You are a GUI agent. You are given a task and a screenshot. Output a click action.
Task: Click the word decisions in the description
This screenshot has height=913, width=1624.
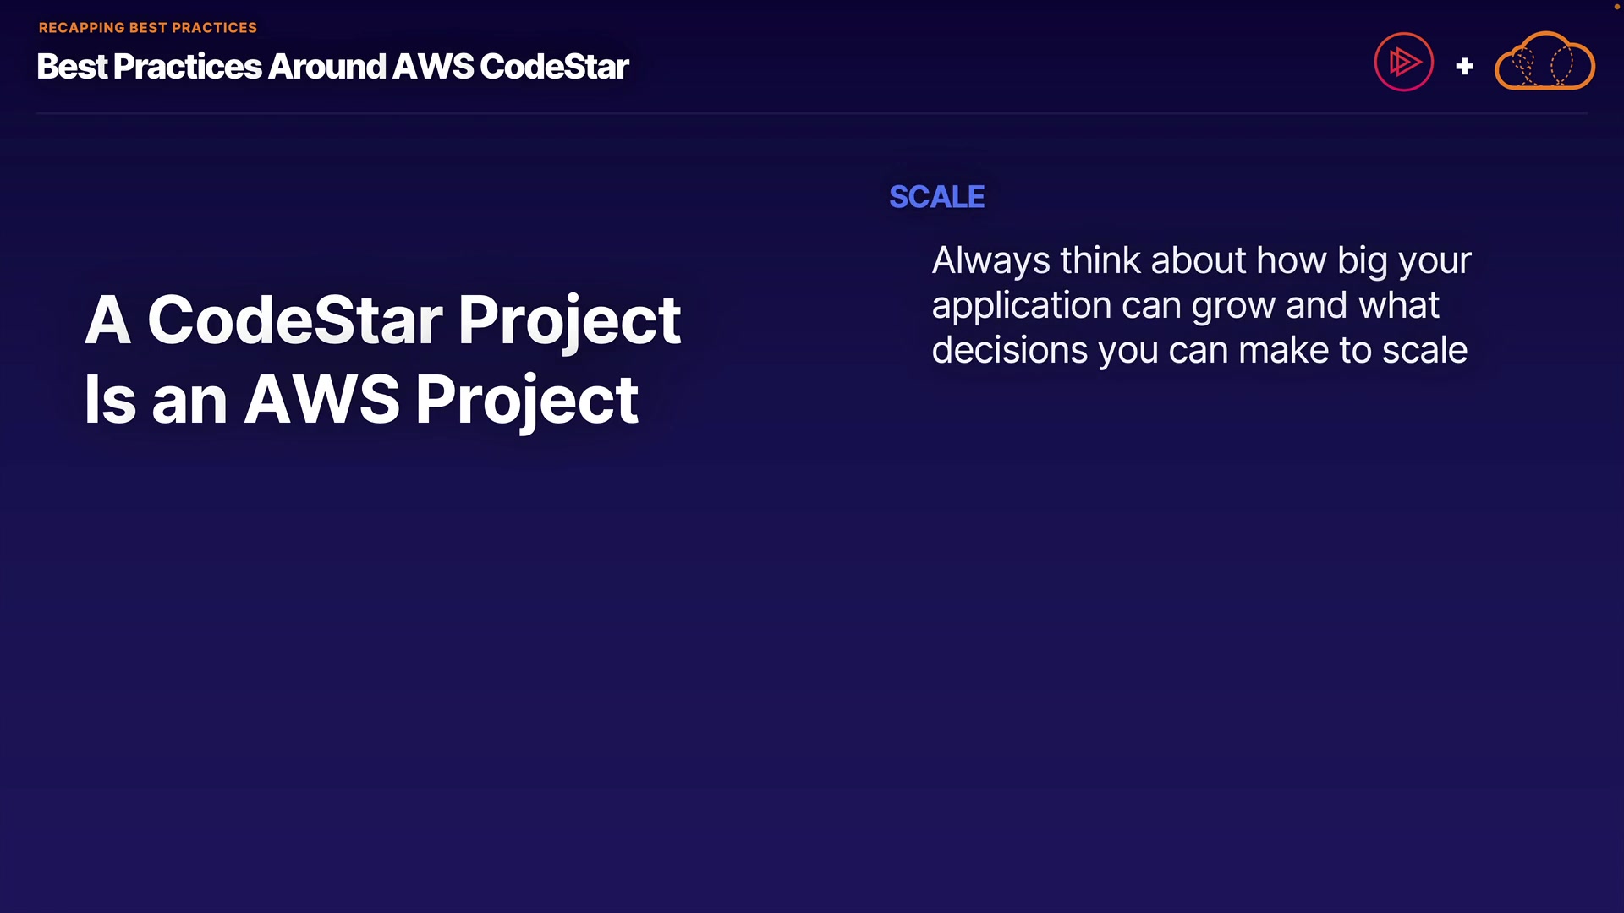coord(1009,350)
